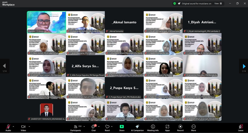This screenshot has width=248, height=133.
Task: Expand the Video options arrow
Action: 29,126
